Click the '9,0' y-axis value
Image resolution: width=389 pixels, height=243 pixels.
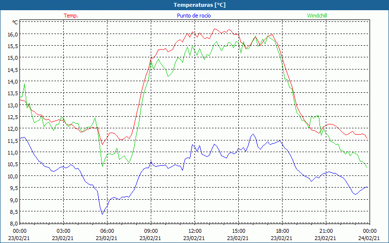(14, 200)
